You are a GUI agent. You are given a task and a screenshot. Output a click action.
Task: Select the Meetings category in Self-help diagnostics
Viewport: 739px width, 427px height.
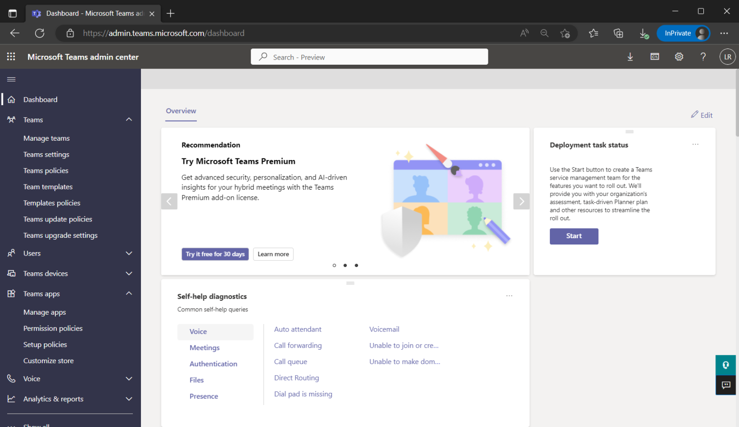pyautogui.click(x=204, y=347)
